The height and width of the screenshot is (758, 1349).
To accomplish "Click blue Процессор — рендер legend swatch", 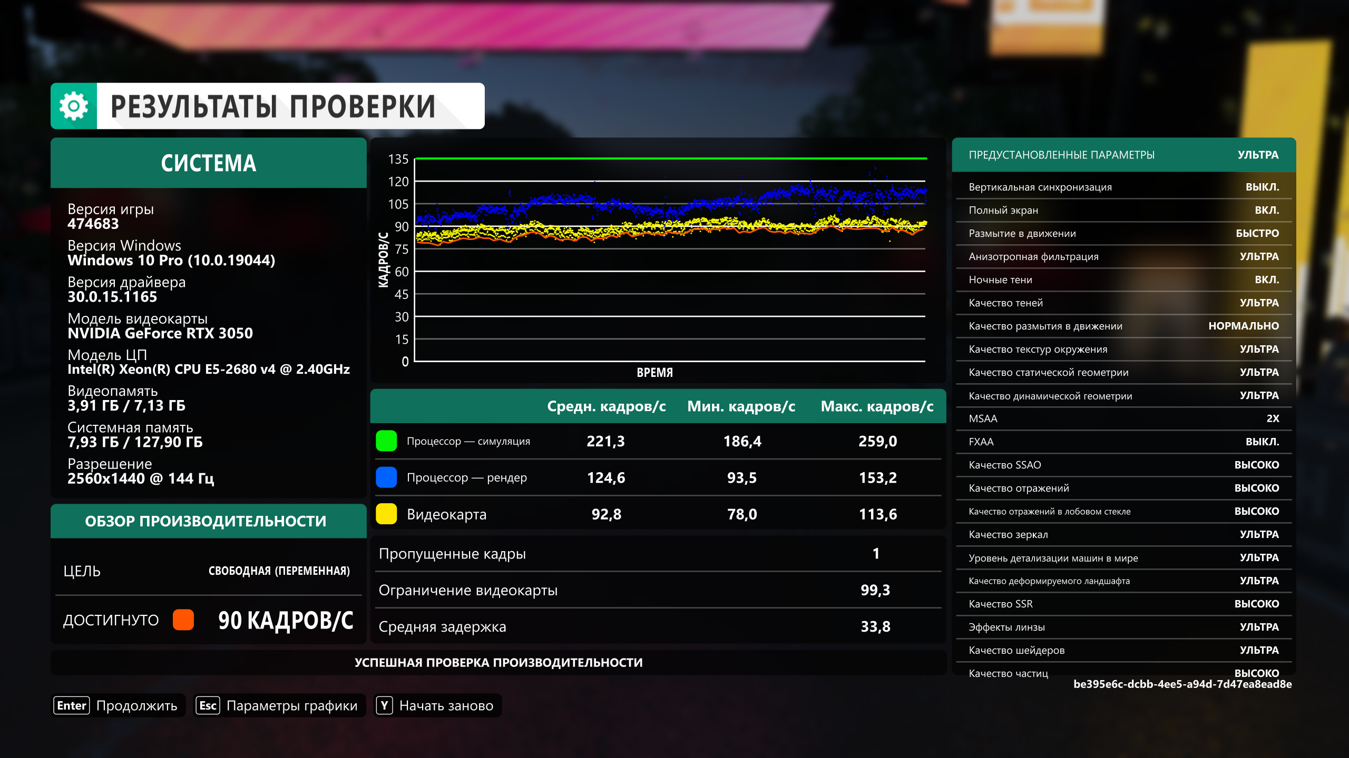I will click(386, 477).
